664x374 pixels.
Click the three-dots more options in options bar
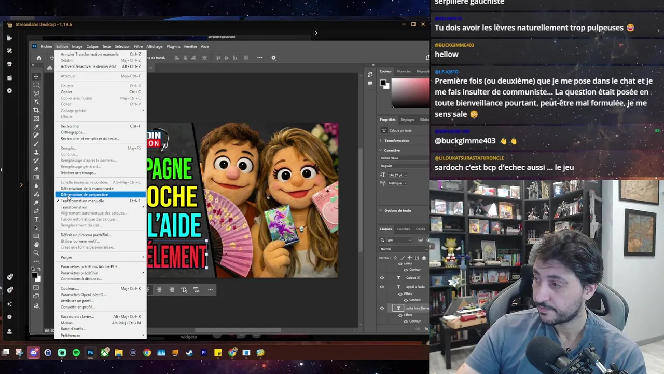point(260,58)
